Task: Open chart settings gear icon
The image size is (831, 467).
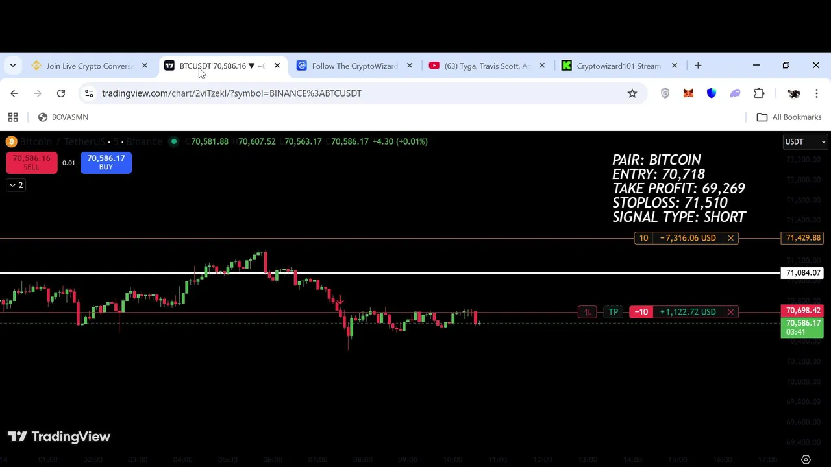Action: (806, 459)
